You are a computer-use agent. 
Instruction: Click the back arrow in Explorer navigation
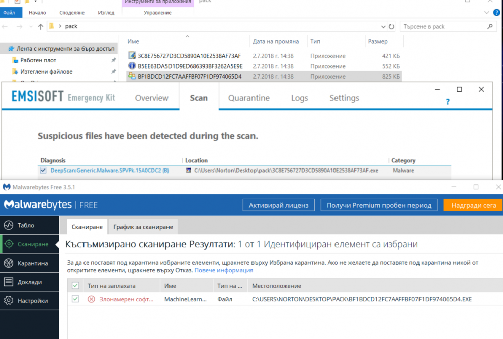[x=5, y=26]
